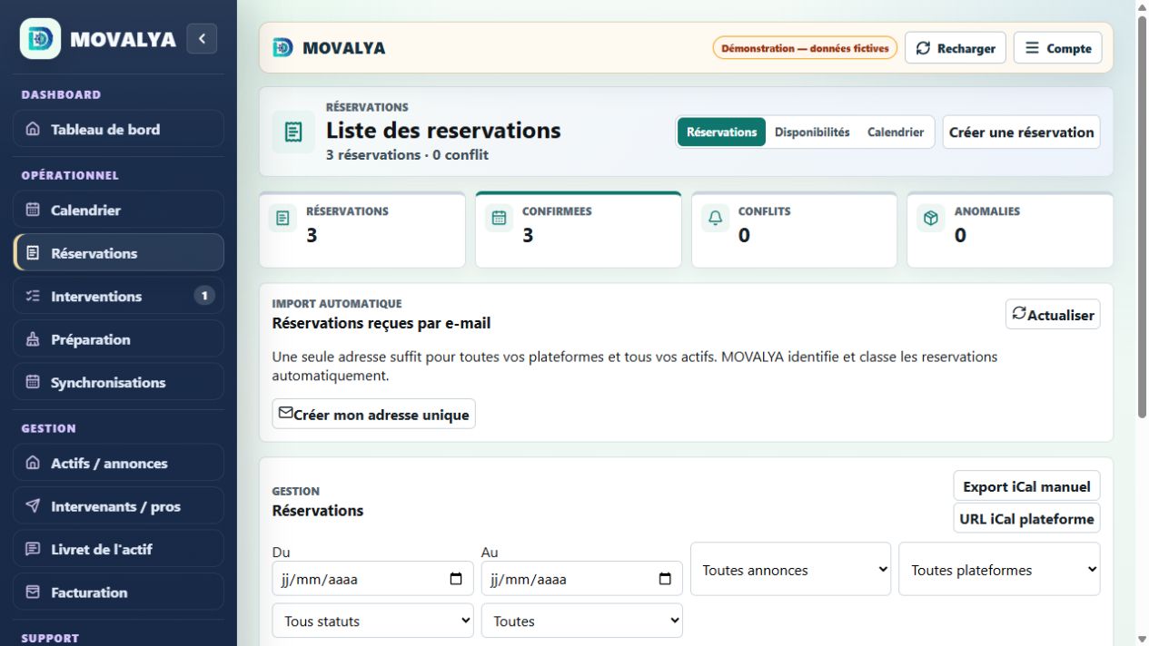This screenshot has width=1149, height=646.
Task: Click the icon beside Livret de l'actif
Action: 33,549
